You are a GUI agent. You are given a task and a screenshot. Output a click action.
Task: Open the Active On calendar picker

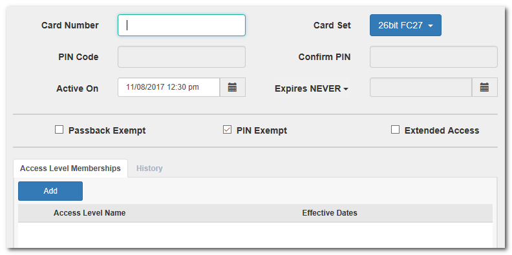point(233,87)
